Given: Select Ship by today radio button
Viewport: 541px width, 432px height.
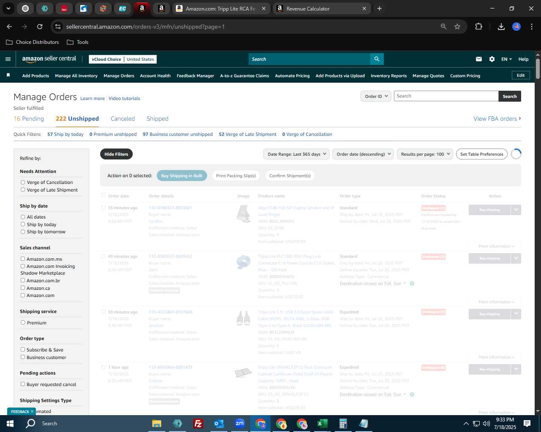Looking at the screenshot, I should [23, 224].
